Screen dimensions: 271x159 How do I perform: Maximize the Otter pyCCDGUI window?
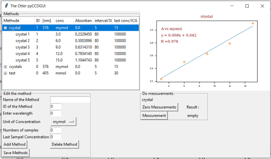coord(247,6)
